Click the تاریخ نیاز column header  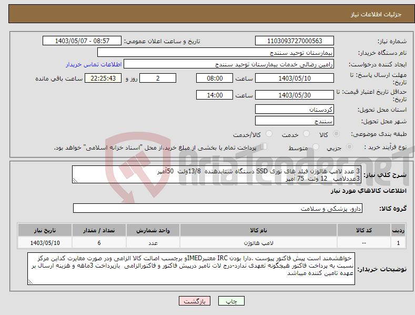tap(45, 230)
